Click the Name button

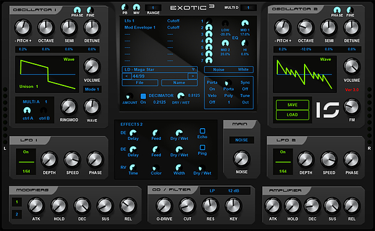(x=179, y=82)
